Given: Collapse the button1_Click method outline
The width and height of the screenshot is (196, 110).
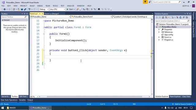Looking at the screenshot, I should [x=44, y=50].
